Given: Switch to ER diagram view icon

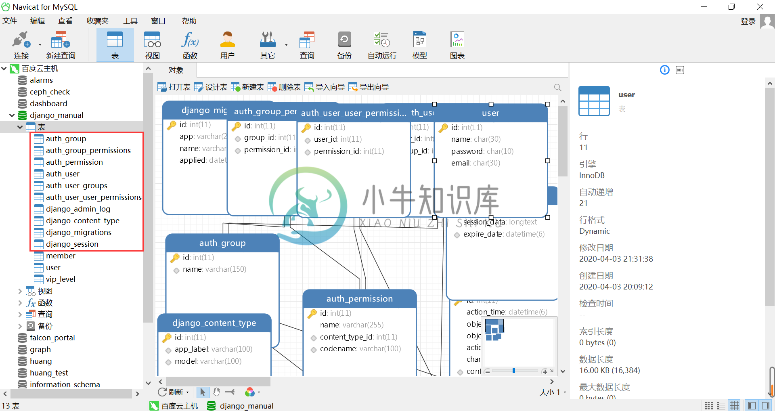Looking at the screenshot, I should click(x=734, y=406).
